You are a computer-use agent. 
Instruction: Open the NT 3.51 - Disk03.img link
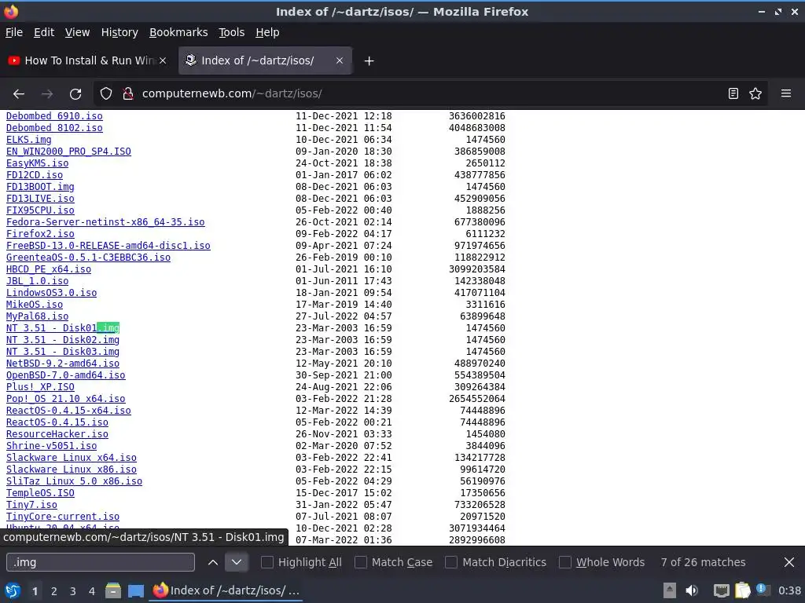(x=63, y=353)
